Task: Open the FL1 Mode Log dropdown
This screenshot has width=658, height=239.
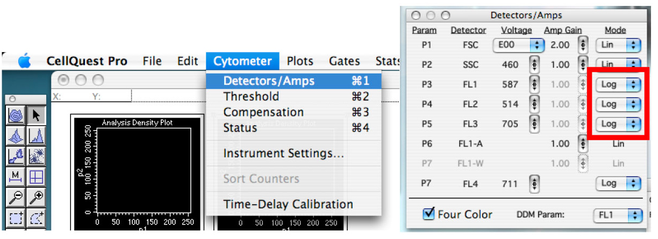Action: (619, 84)
